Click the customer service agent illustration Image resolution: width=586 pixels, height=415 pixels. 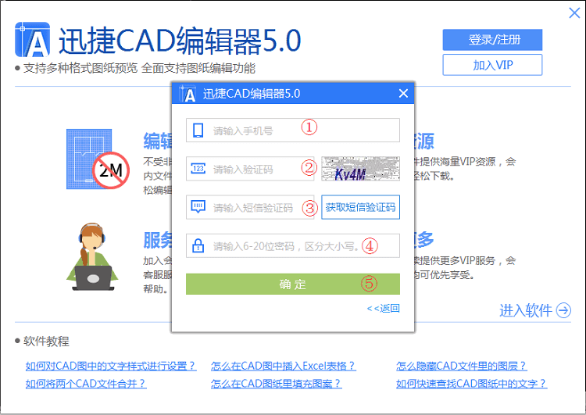click(92, 256)
